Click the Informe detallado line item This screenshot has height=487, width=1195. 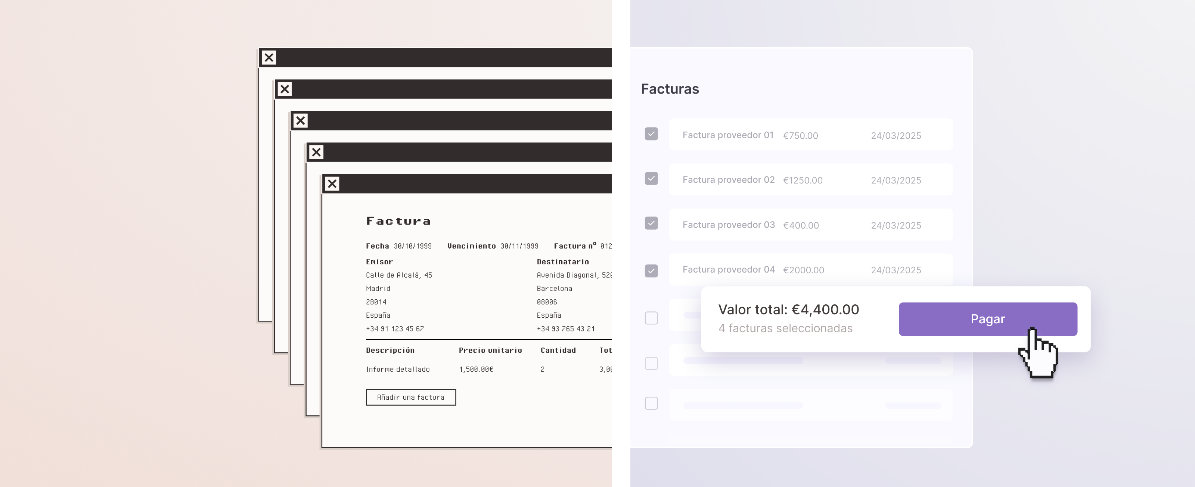(x=398, y=369)
